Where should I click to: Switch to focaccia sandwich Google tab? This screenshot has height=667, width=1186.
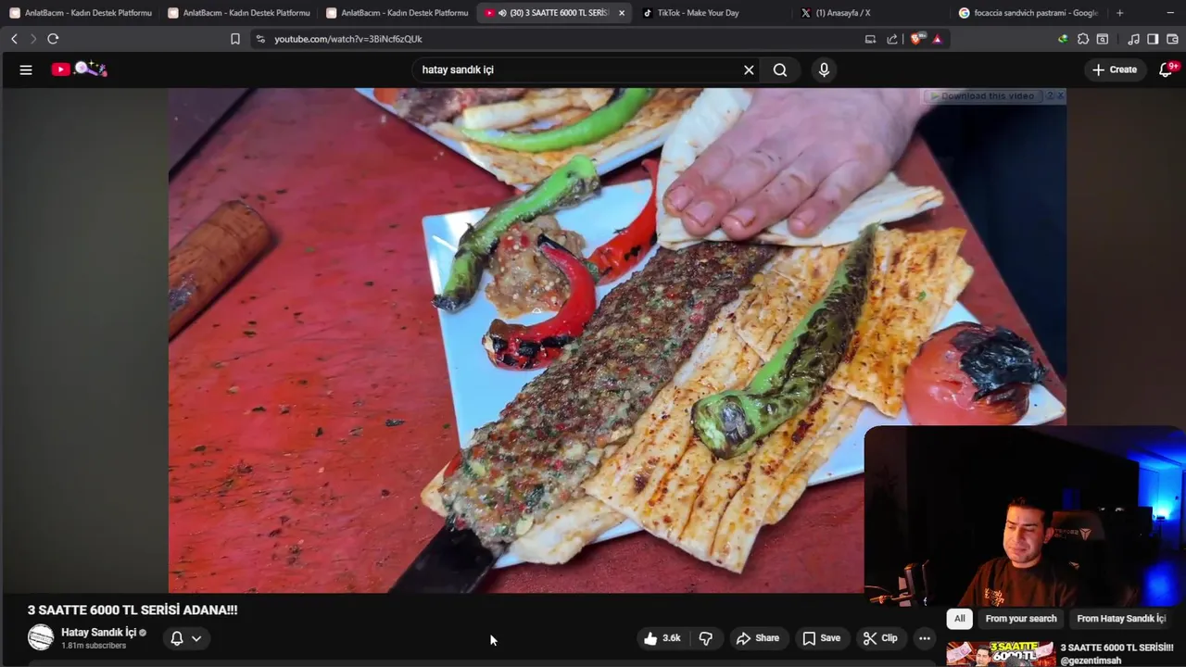coord(1027,13)
